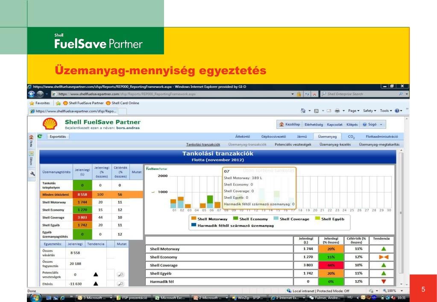Open the Kapcsolat link
437x302 pixels.
pos(334,125)
